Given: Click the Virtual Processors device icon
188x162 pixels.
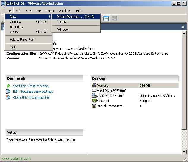Looking at the screenshot, I should coord(94,106).
